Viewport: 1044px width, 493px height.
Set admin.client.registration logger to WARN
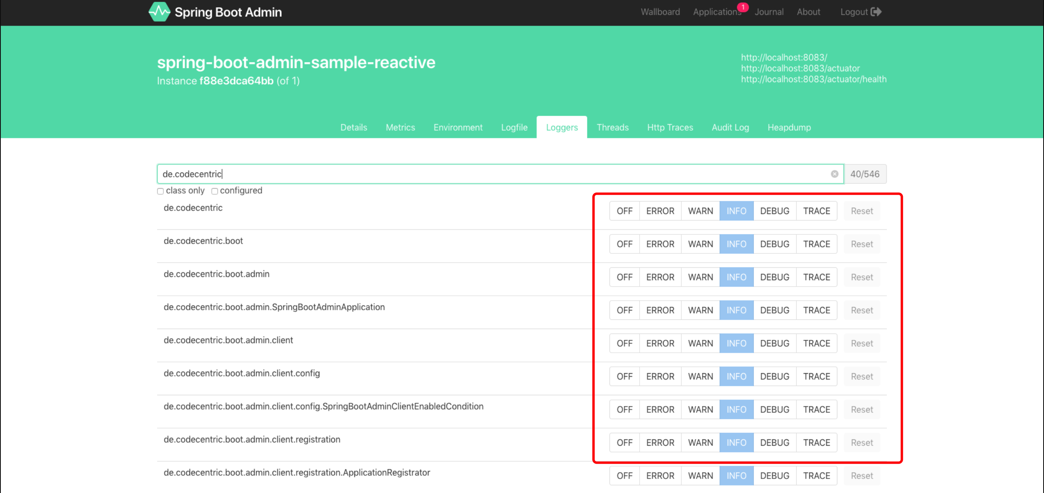pyautogui.click(x=700, y=443)
